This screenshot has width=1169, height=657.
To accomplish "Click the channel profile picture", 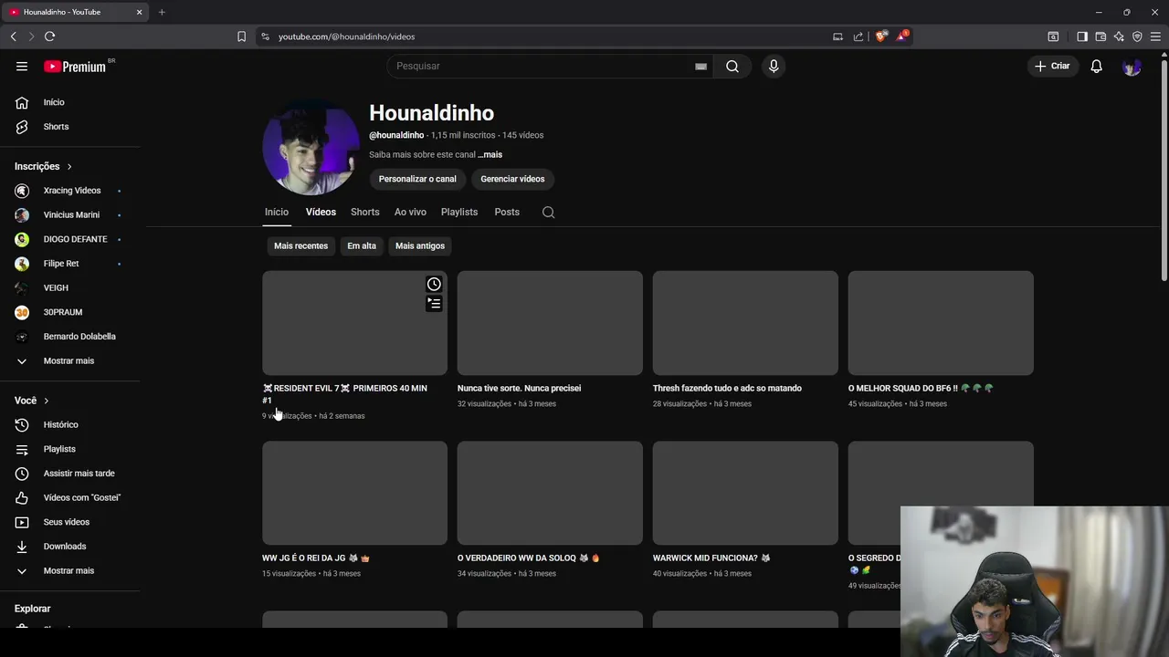I will 311,148.
